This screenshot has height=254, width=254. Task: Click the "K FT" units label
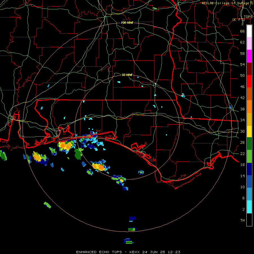(x=238, y=19)
